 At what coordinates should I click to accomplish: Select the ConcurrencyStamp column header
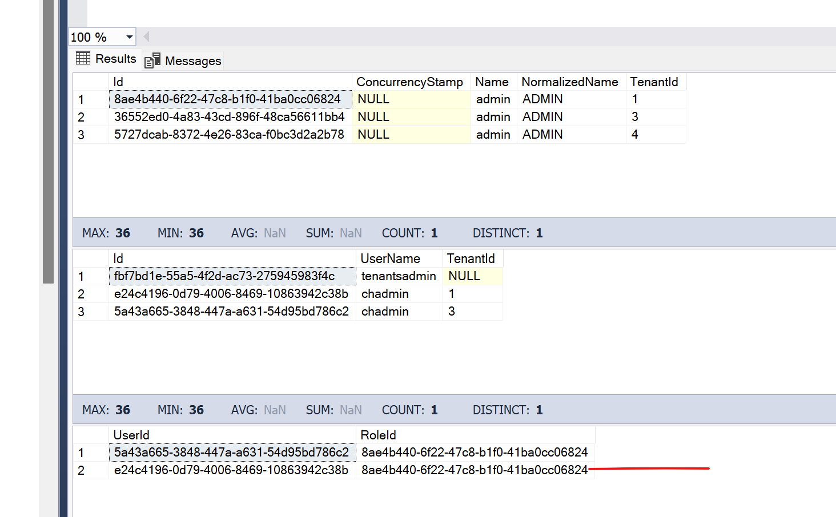(411, 82)
